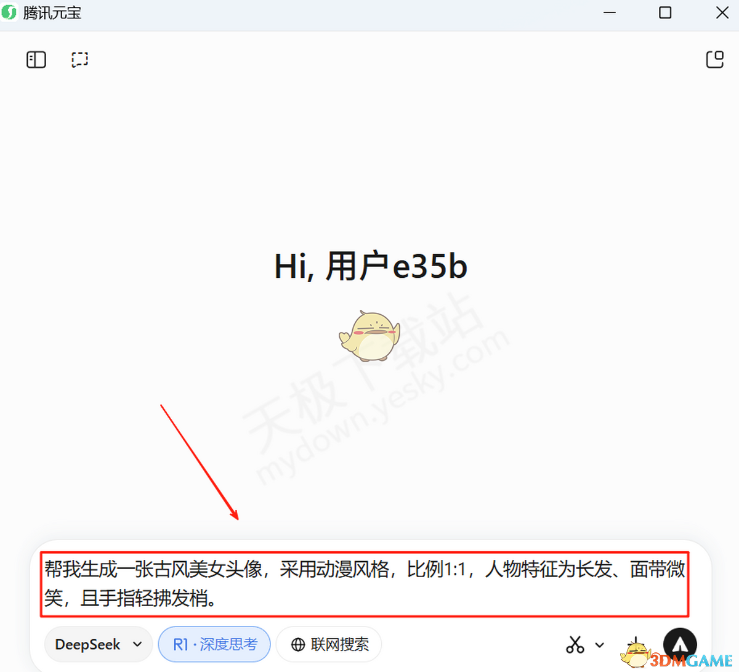Screen dimensions: 739x672
Task: Open a new chat with the dashed-box icon
Action: [x=79, y=59]
